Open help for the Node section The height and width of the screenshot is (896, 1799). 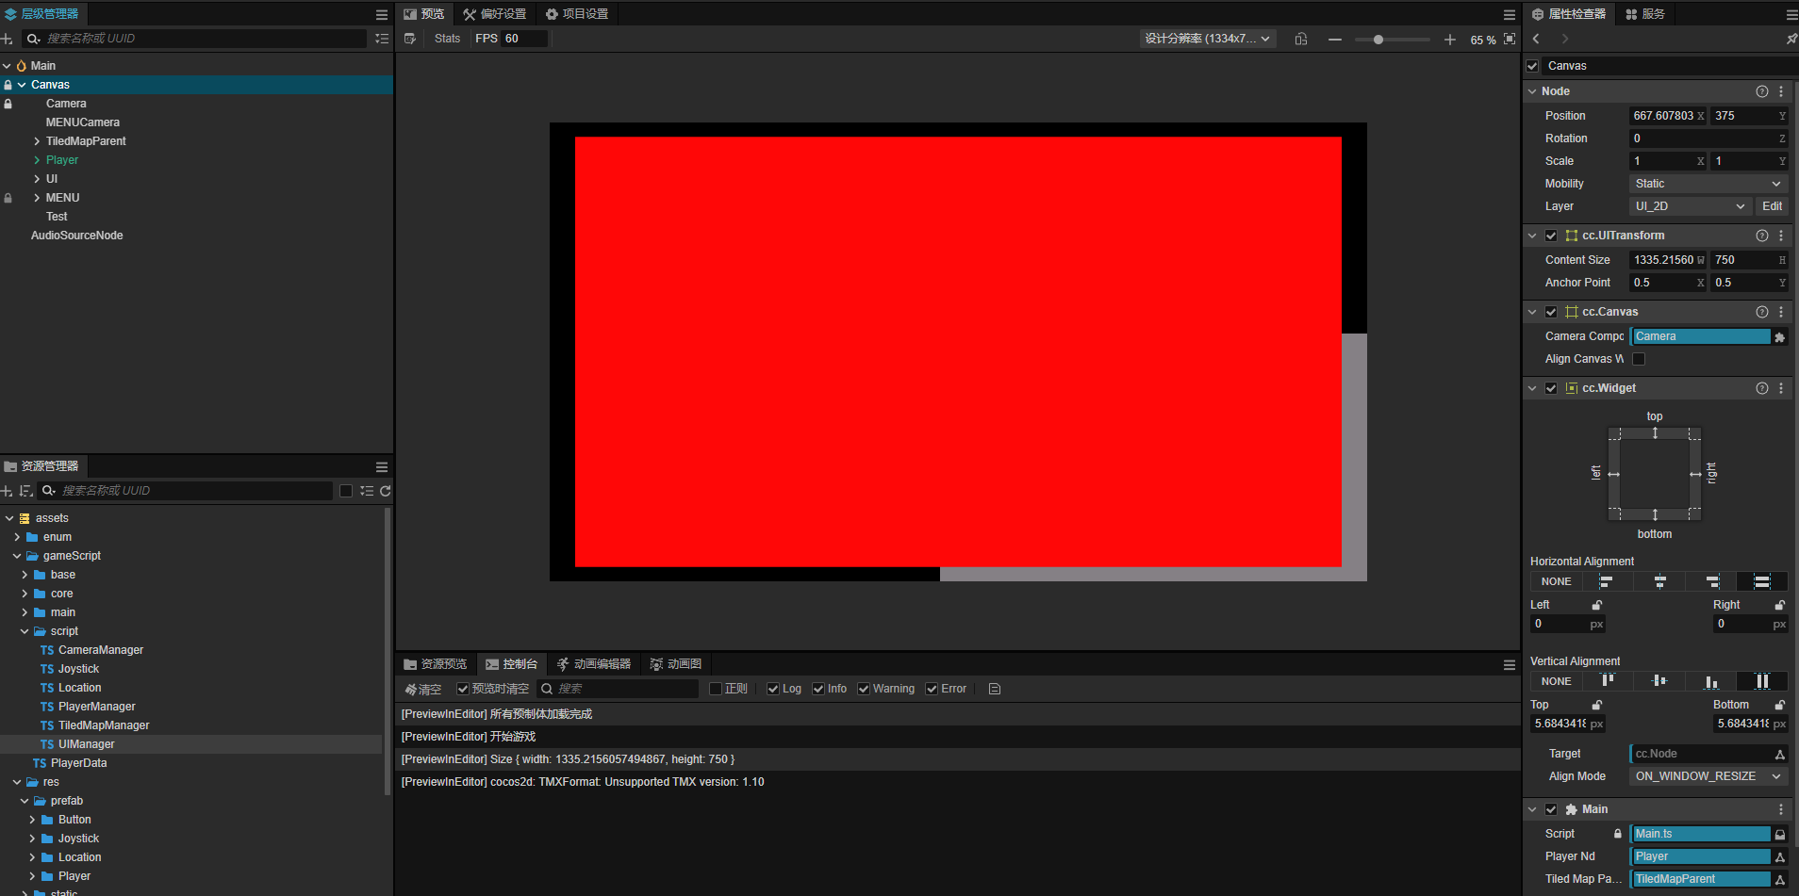1762,91
